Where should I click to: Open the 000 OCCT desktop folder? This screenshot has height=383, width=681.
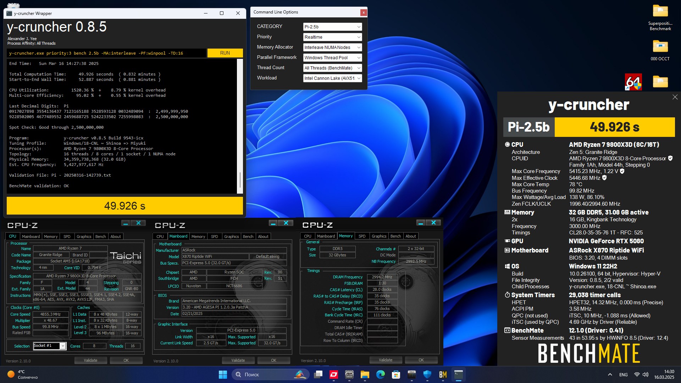(660, 50)
